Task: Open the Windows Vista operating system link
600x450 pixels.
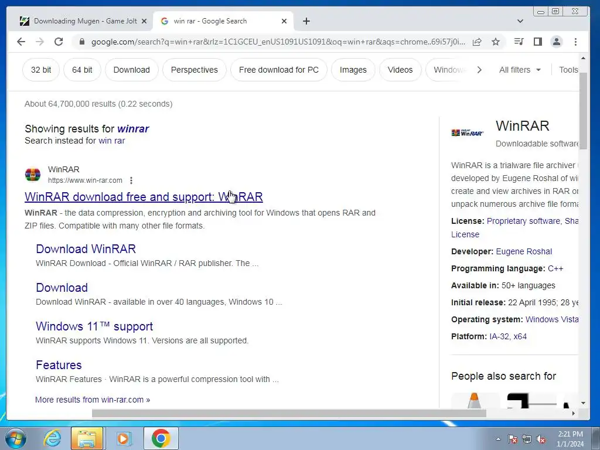Action: [552, 319]
